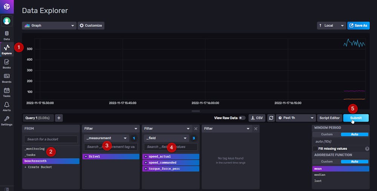Screen dimensions: 377x191
Task: Choose mean aggregate function
Action: point(341,169)
